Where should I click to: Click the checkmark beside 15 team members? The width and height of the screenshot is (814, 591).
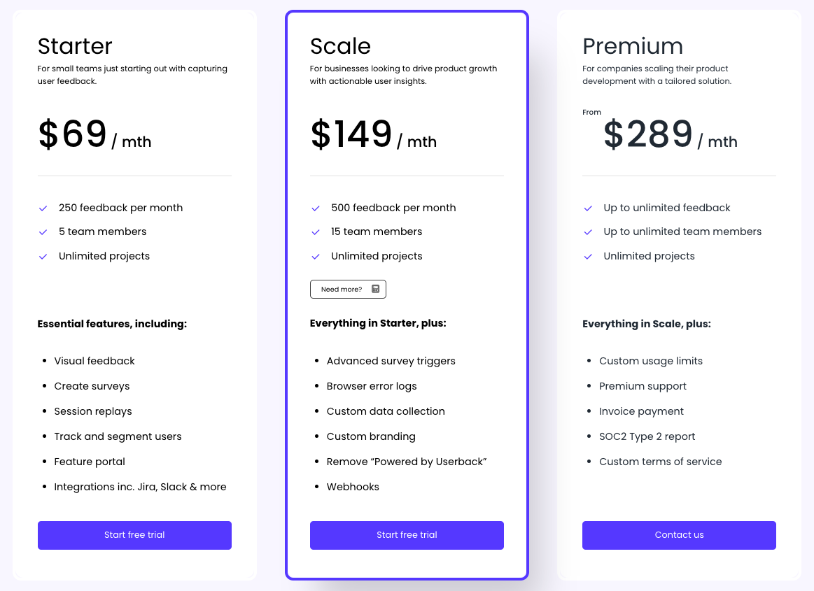[x=316, y=231]
